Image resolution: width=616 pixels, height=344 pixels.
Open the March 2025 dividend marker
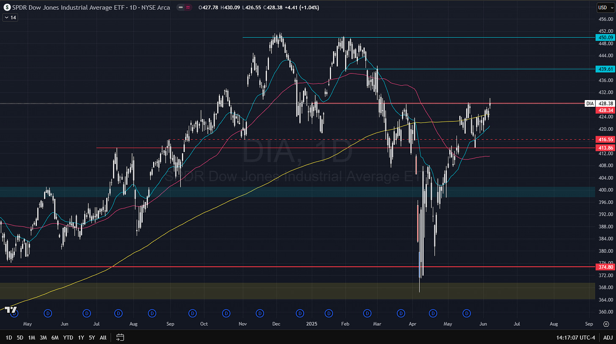coord(401,313)
